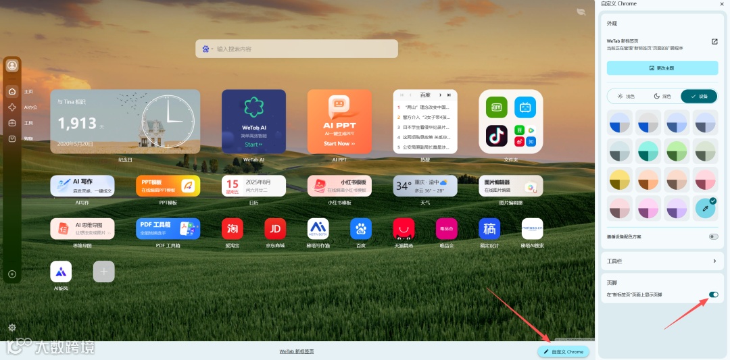Open the AI PPT card

[339, 122]
